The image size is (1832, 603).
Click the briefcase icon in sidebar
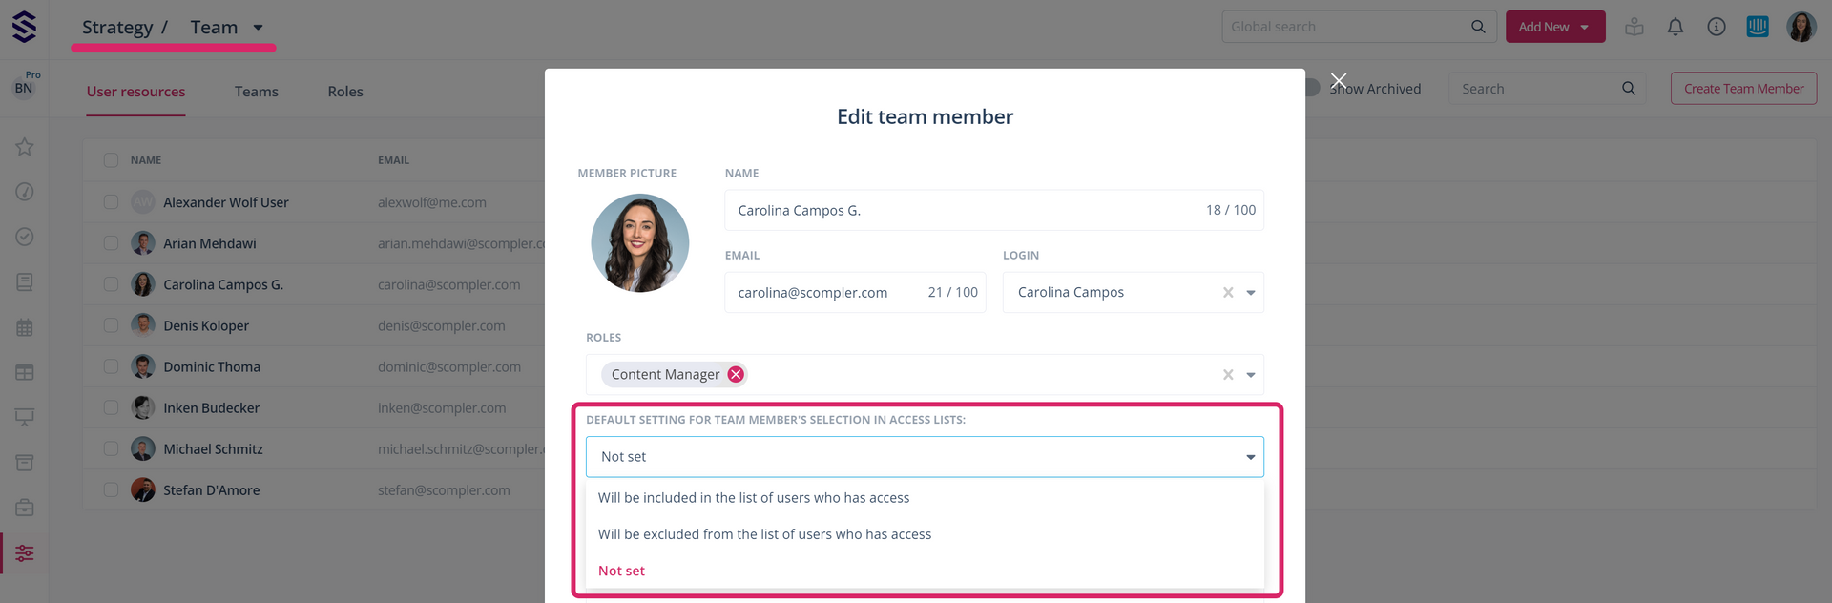coord(25,508)
